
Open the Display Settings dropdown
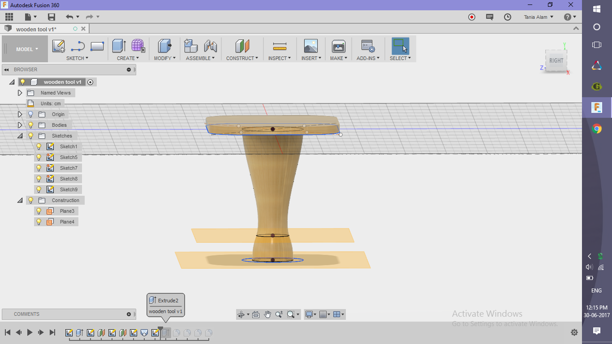tap(310, 314)
